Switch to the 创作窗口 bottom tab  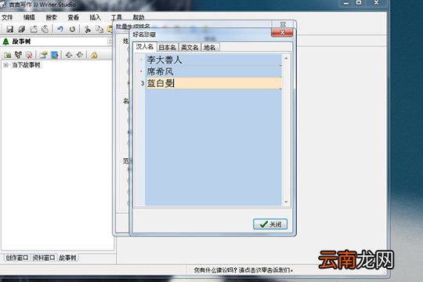click(17, 258)
